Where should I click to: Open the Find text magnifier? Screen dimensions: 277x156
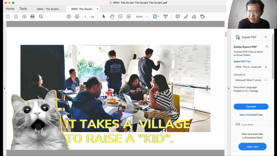point(41,16)
